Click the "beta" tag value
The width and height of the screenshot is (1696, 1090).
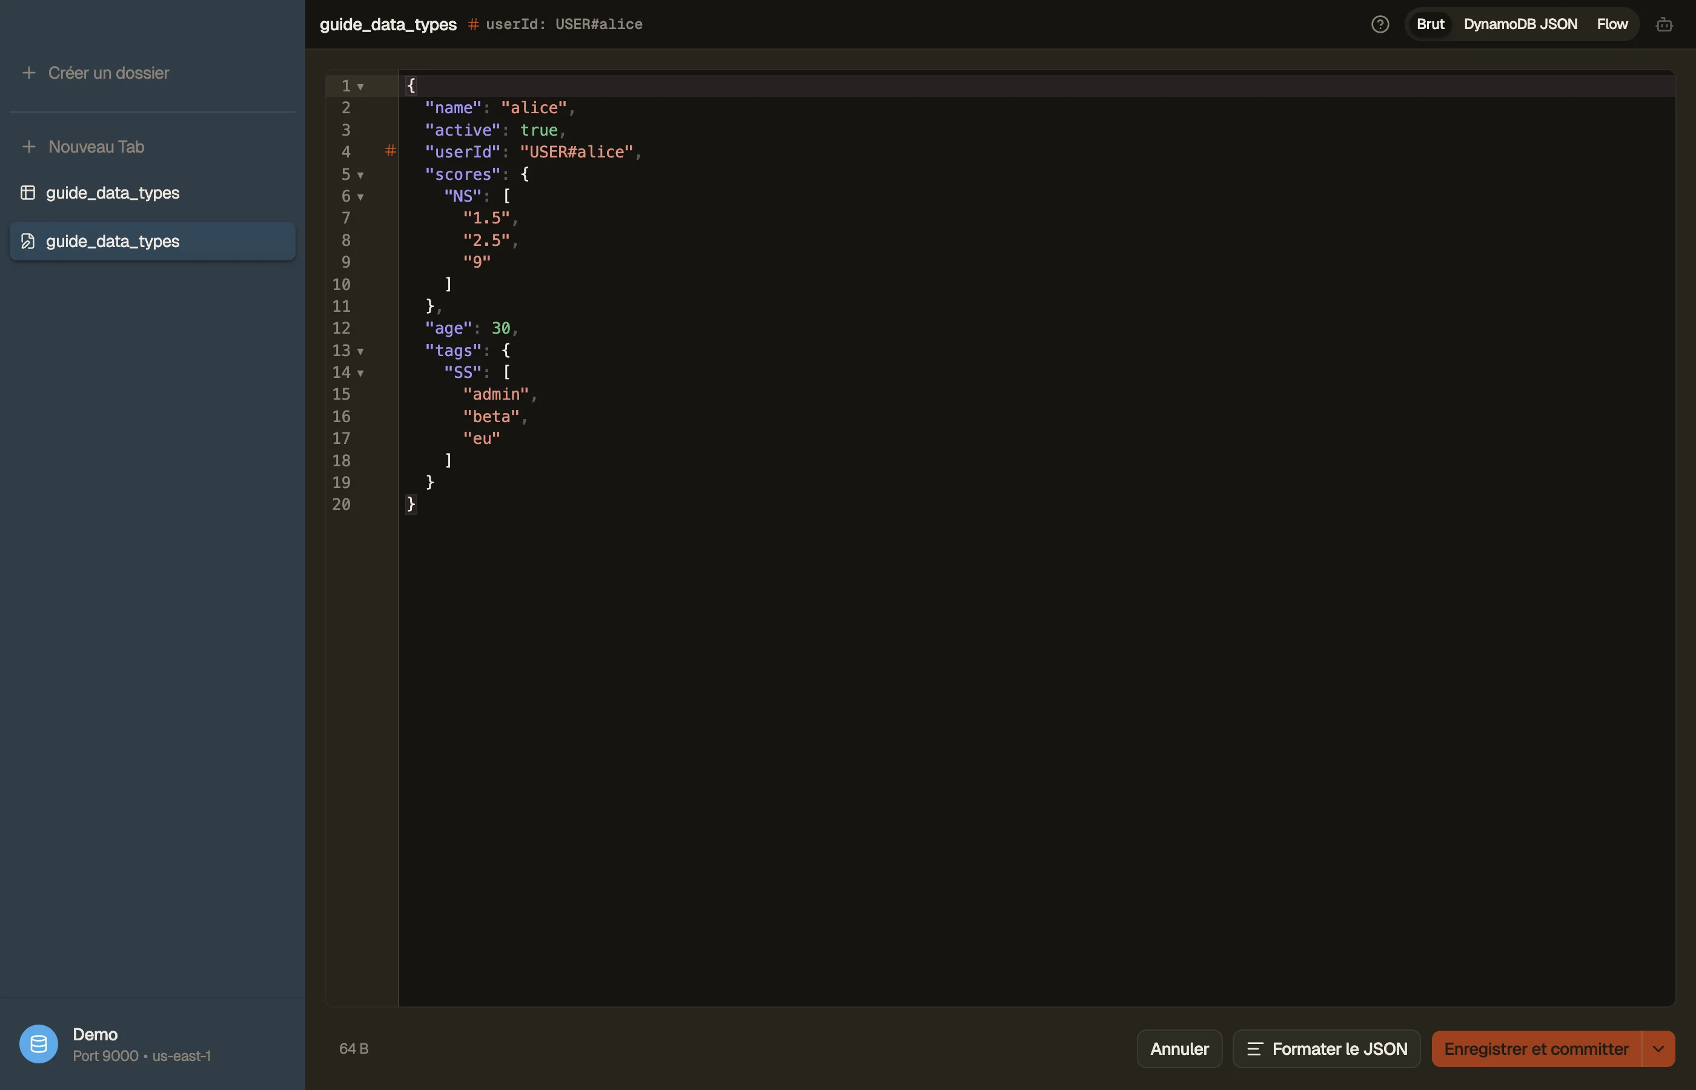pyautogui.click(x=491, y=417)
